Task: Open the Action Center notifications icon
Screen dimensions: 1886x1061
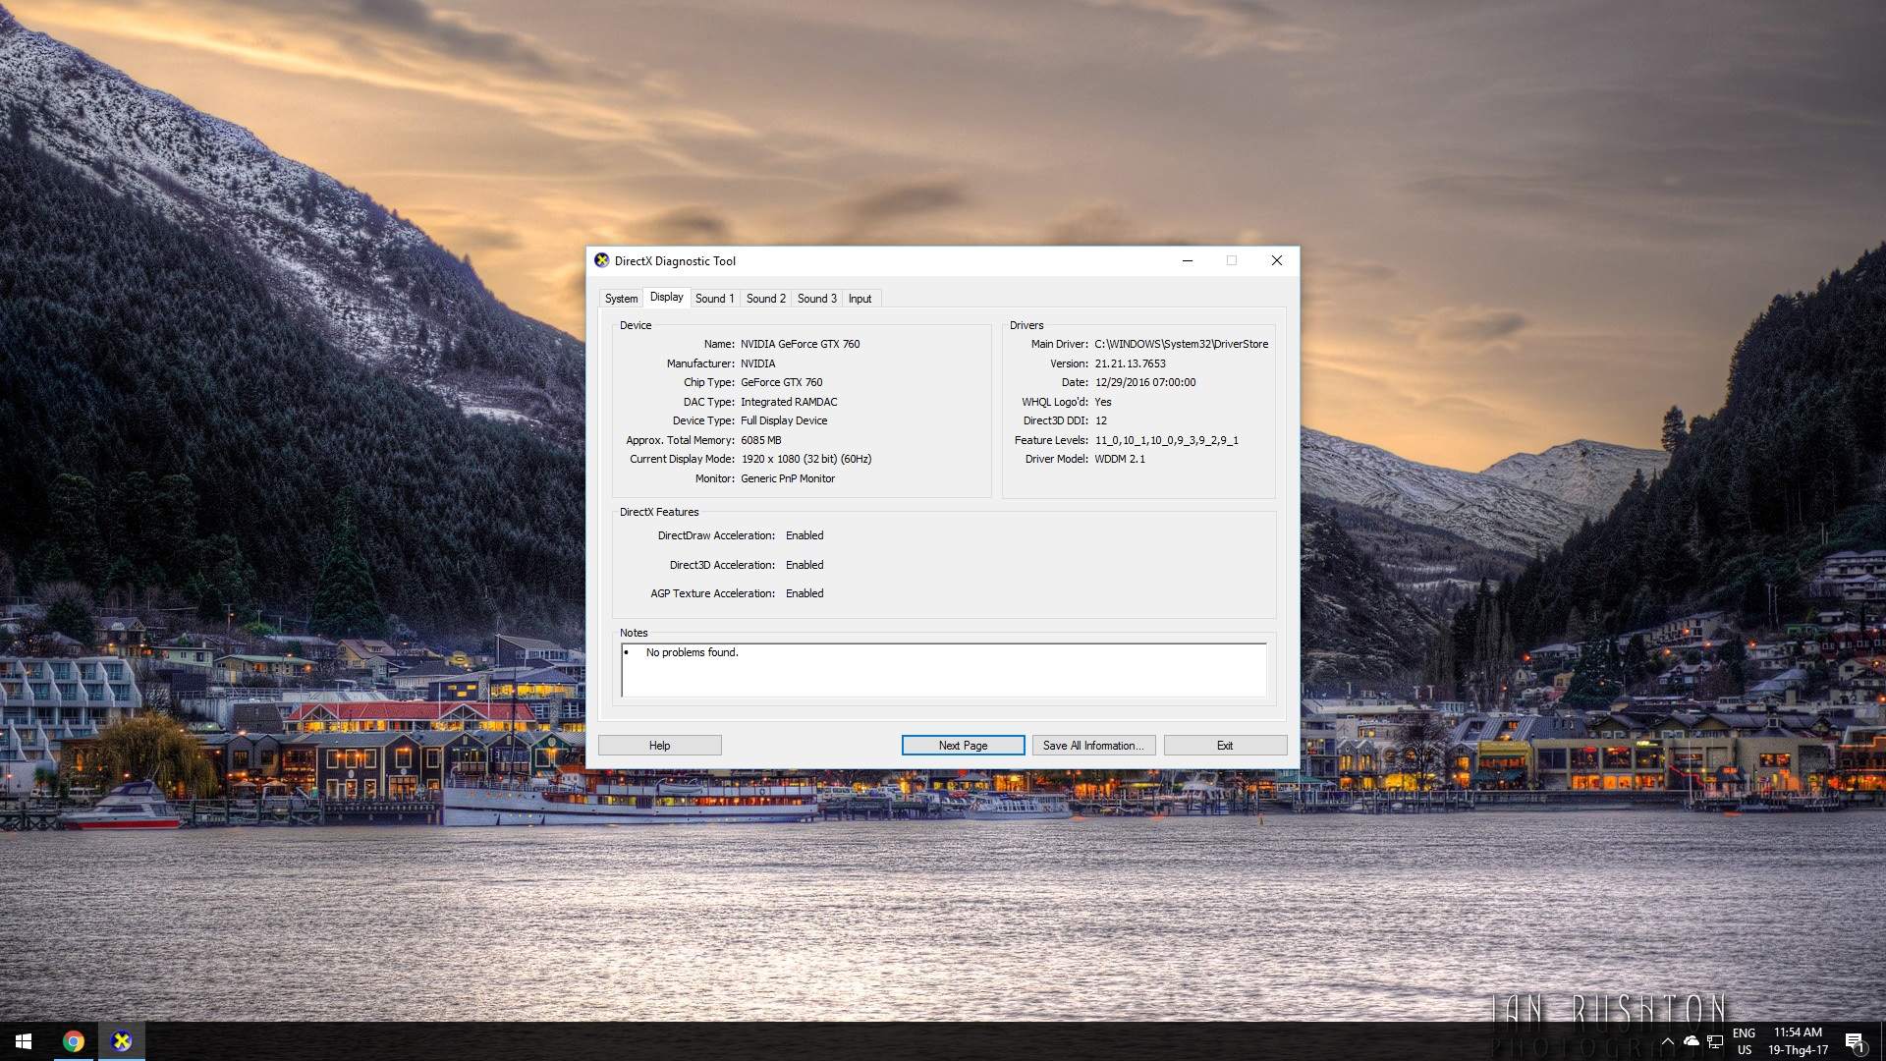Action: [x=1855, y=1041]
